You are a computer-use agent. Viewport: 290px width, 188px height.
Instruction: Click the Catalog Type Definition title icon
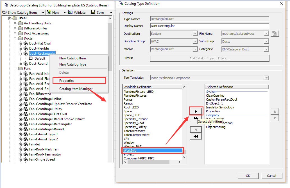(x=121, y=3)
